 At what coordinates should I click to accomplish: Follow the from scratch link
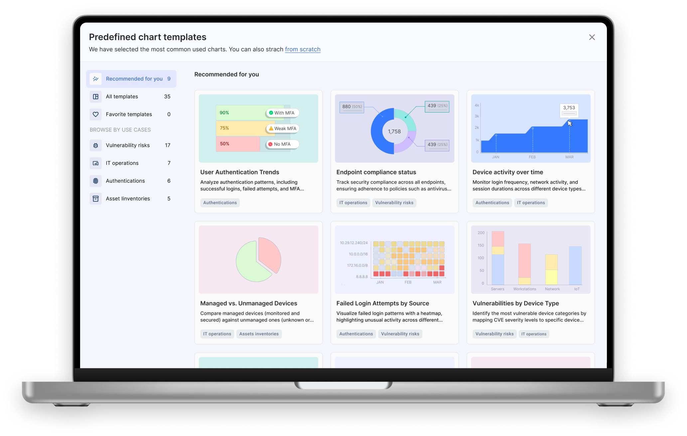[303, 49]
